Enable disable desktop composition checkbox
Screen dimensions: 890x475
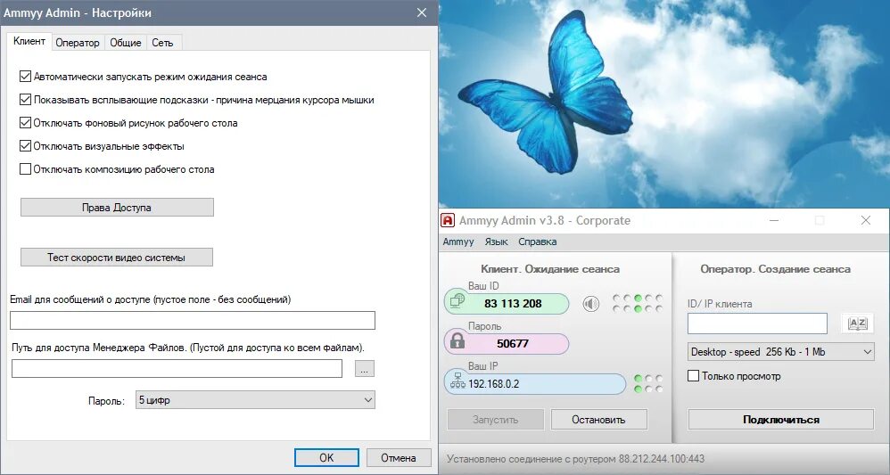(25, 169)
